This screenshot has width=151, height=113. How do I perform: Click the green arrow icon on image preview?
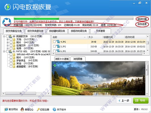(55, 65)
